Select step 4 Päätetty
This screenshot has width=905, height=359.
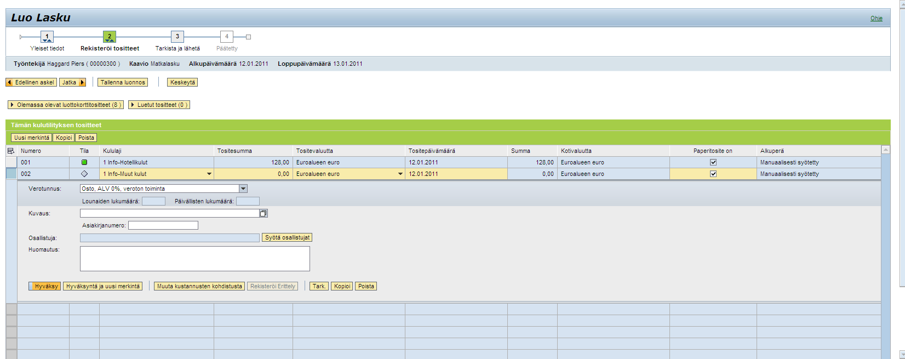tap(227, 37)
